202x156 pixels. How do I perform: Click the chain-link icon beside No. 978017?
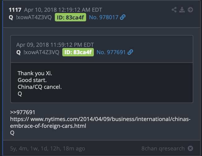[x=123, y=18]
